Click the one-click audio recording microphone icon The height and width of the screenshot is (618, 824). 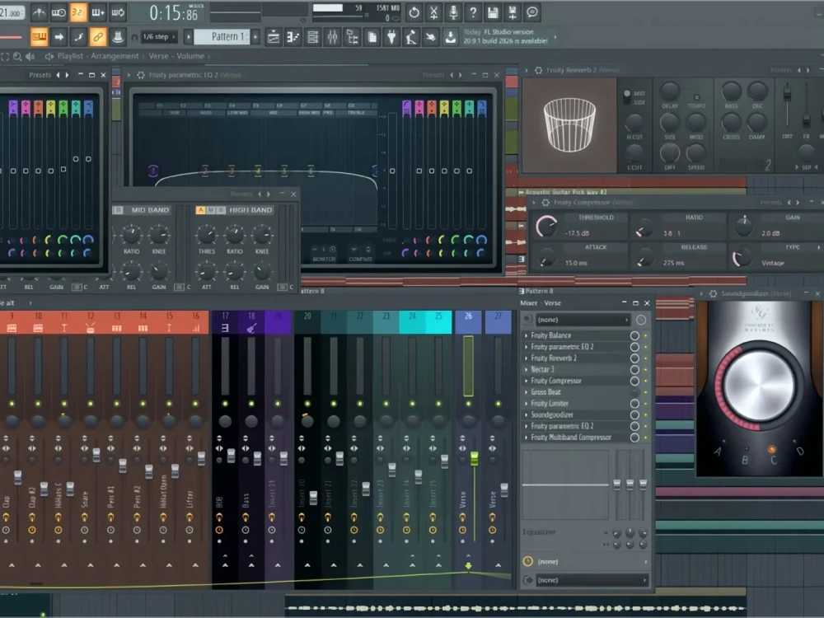coord(453,12)
